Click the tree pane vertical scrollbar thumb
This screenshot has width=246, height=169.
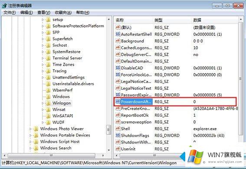coord(108,130)
